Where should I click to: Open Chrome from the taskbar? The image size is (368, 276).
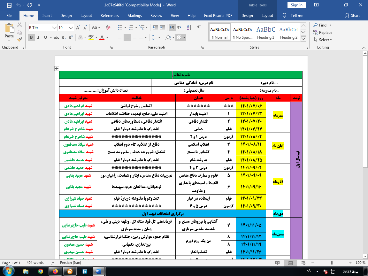click(x=40, y=271)
